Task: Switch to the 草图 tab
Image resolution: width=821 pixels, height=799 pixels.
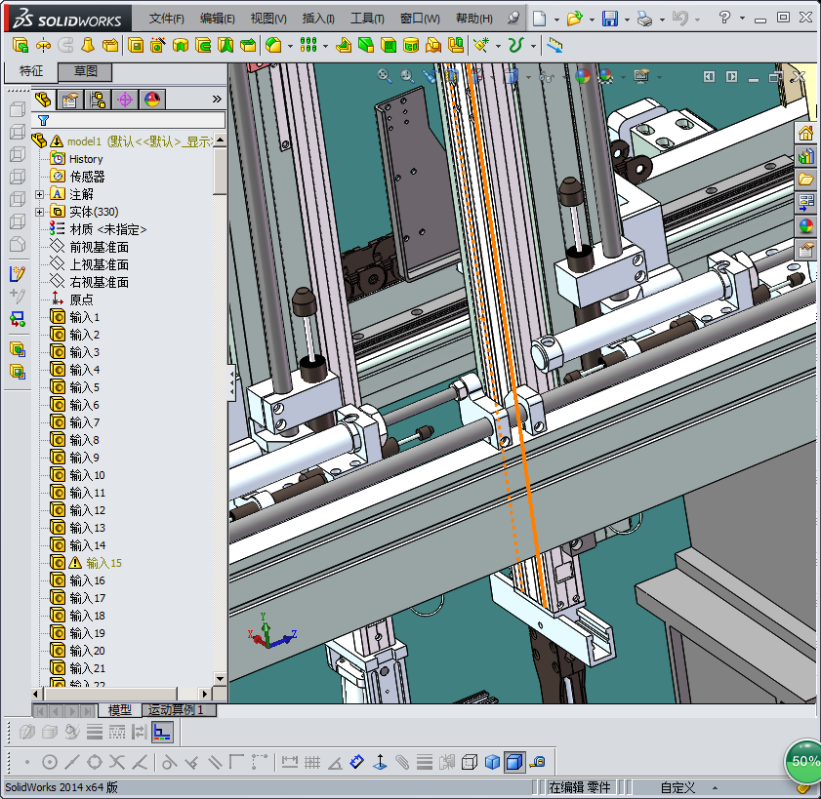Action: click(85, 71)
